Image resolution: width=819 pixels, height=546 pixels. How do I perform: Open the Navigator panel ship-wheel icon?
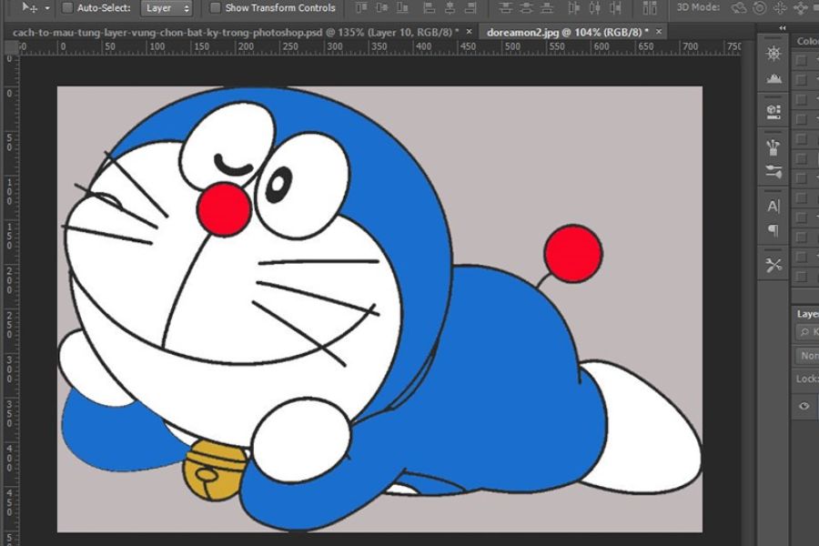(x=773, y=54)
